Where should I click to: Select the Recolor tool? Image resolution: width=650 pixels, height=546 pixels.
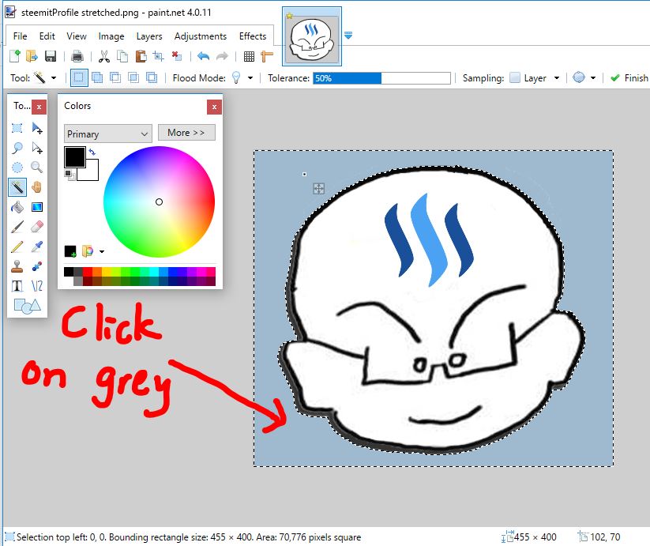tap(37, 266)
